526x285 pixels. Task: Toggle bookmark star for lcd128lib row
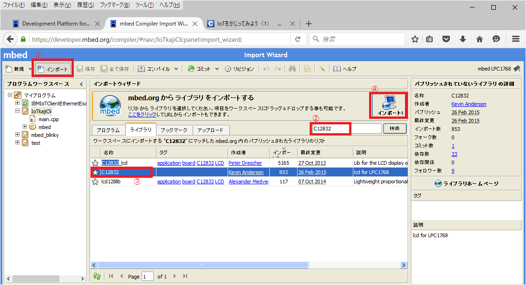click(x=95, y=182)
